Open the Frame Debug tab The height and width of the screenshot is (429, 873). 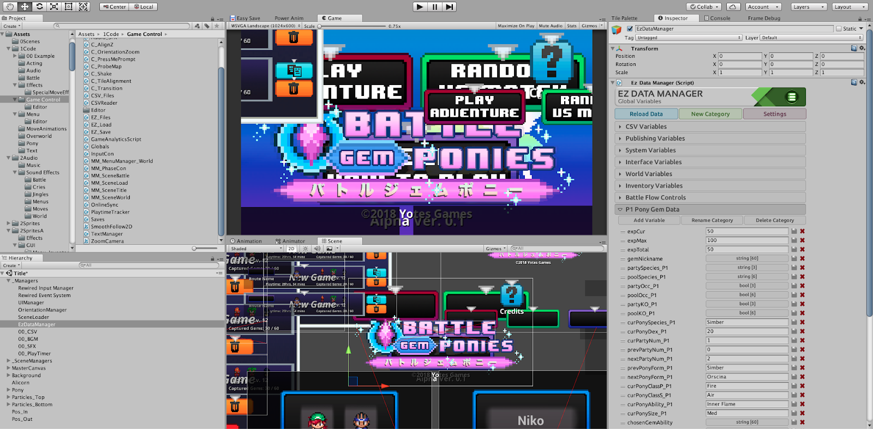764,18
